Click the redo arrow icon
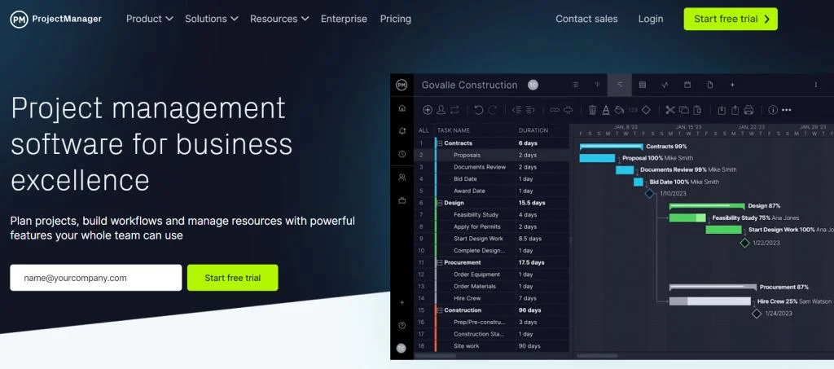Image resolution: width=834 pixels, height=369 pixels. [493, 110]
